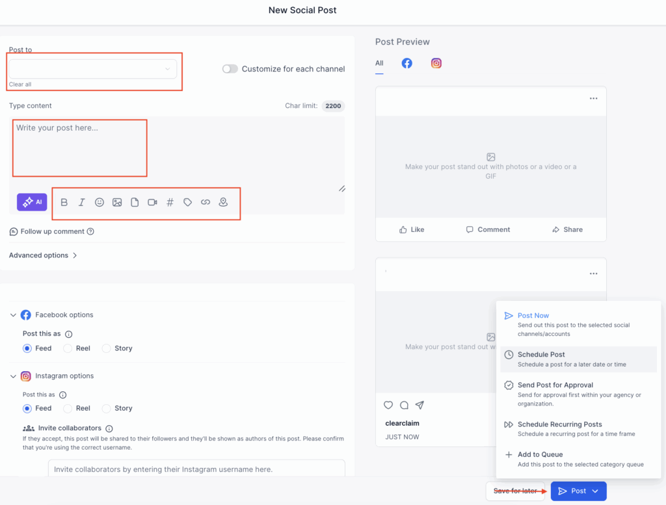Apply italic formatting in editor toolbar
This screenshot has height=505, width=666.
[81, 202]
